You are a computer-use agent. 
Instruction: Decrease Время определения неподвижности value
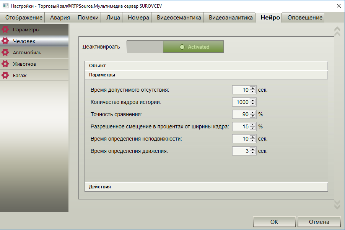(252, 141)
